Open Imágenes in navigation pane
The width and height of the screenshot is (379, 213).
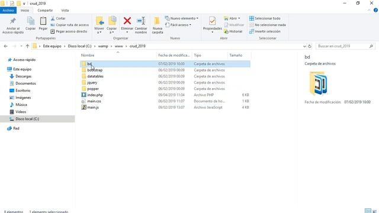(20, 98)
